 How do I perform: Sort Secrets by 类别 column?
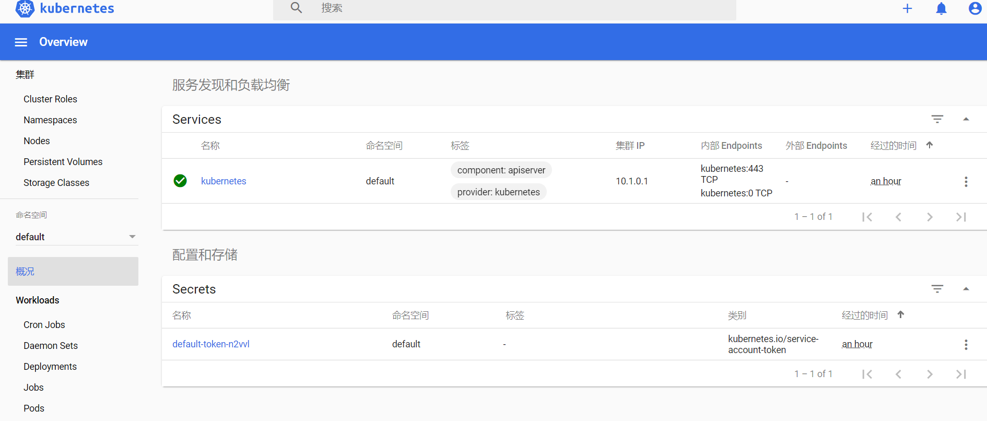point(737,315)
